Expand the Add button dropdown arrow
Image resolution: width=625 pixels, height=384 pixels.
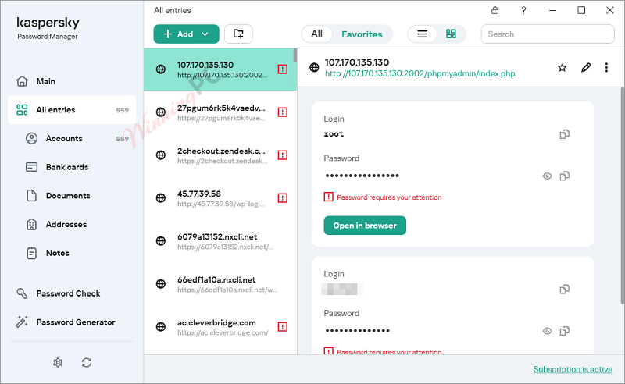pos(205,34)
